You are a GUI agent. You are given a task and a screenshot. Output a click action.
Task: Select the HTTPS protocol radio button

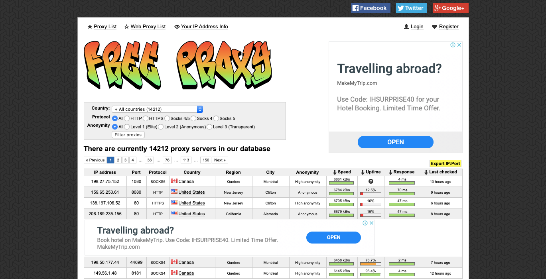(x=146, y=118)
